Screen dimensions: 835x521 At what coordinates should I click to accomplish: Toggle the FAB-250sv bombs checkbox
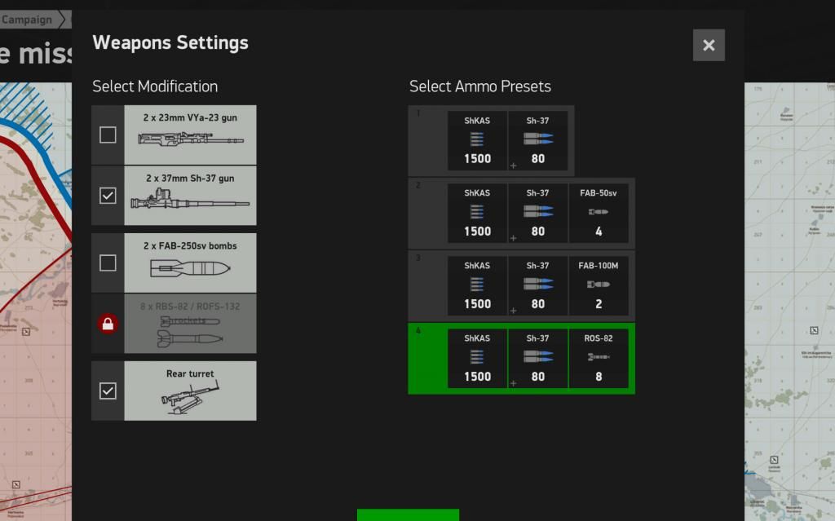point(108,263)
